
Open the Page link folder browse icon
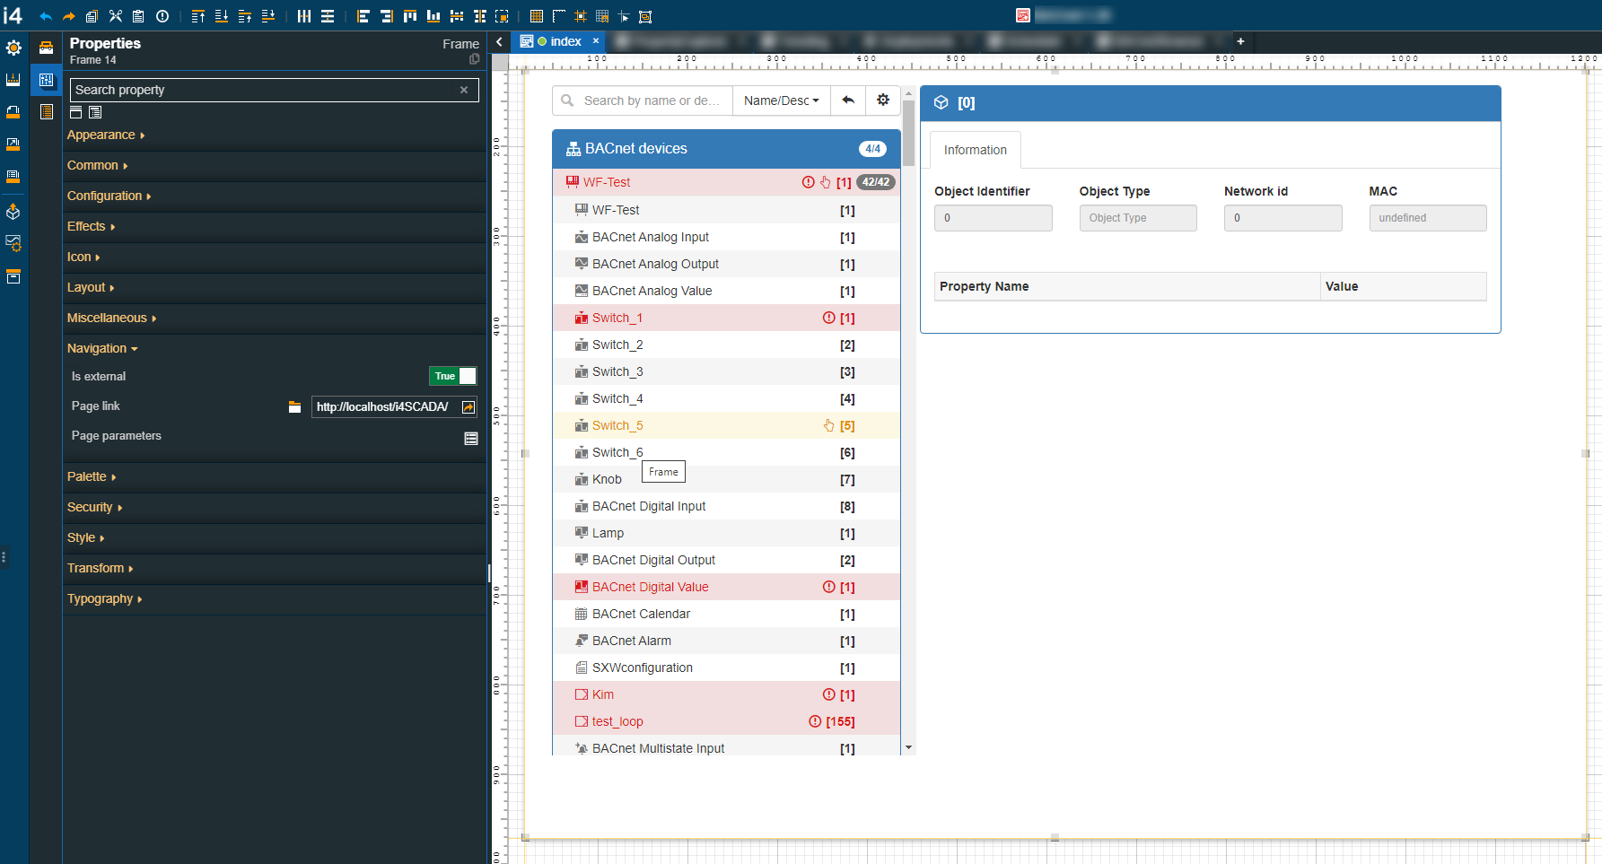pyautogui.click(x=294, y=407)
